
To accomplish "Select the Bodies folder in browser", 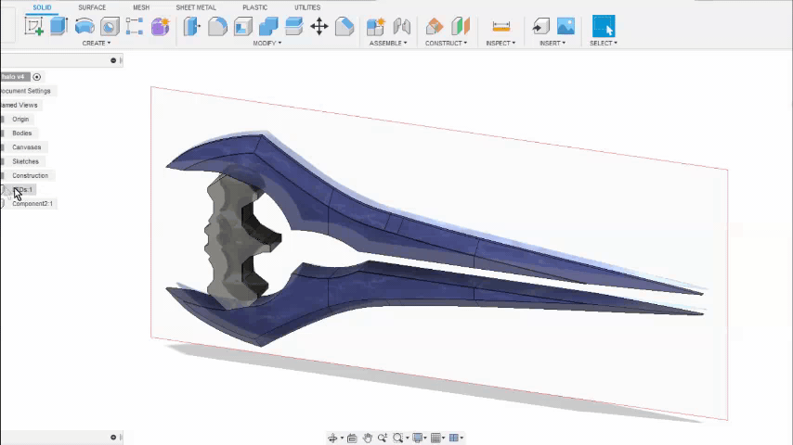I will [x=21, y=133].
